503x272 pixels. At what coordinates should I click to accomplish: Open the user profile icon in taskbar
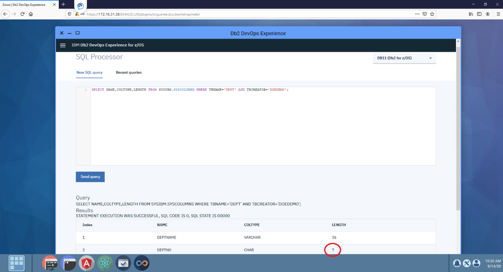coord(476,263)
